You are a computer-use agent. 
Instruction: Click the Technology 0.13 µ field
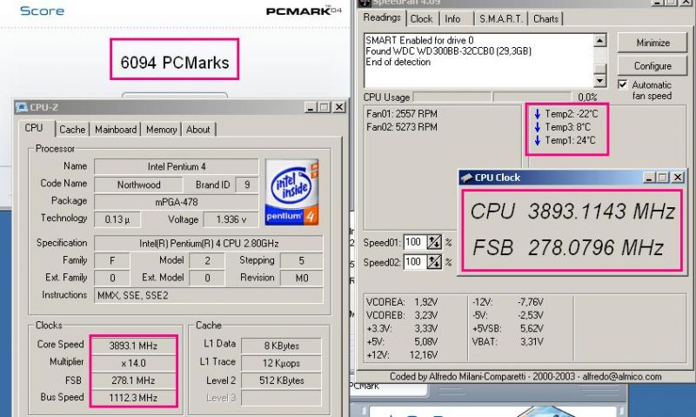coord(117,219)
